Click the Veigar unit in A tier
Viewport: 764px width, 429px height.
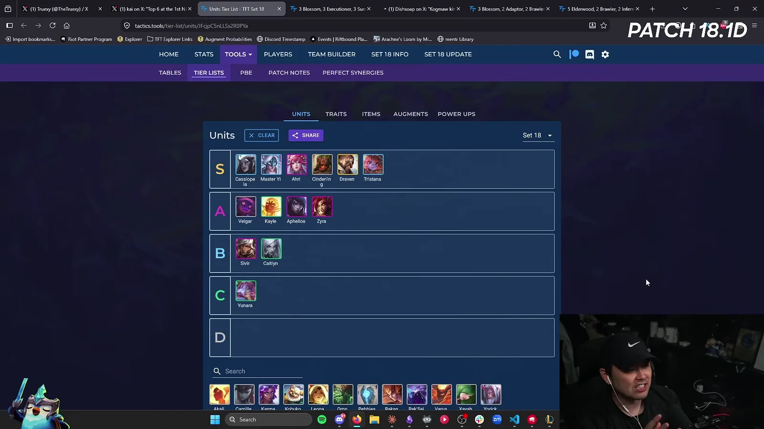245,206
